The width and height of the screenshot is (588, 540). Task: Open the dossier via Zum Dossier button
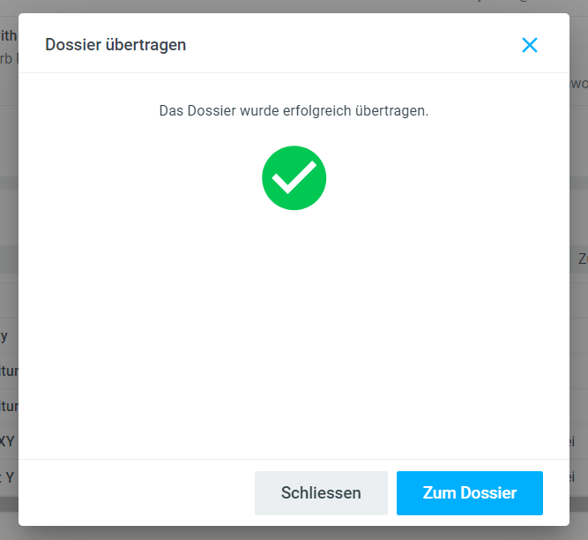click(469, 492)
